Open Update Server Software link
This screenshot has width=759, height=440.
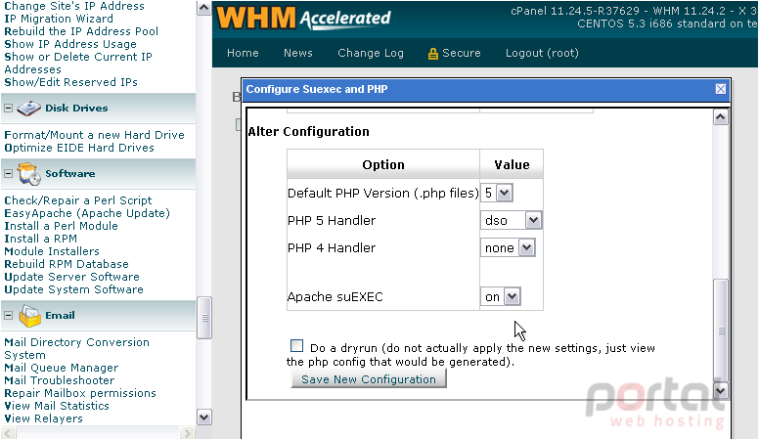[71, 277]
